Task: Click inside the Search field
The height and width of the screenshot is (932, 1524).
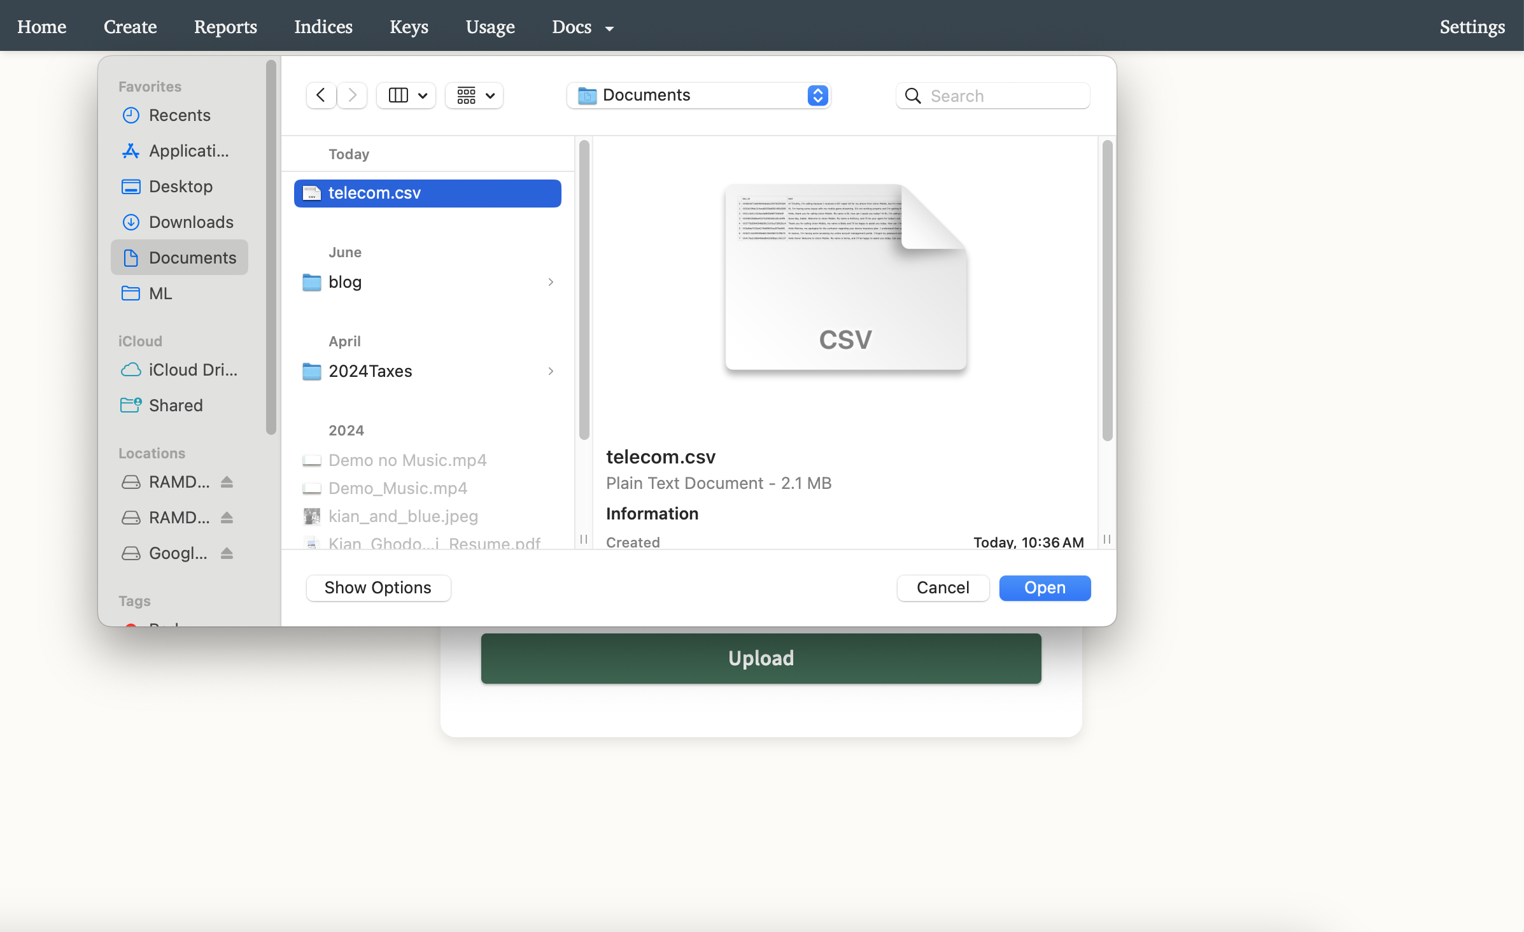Action: tap(993, 95)
